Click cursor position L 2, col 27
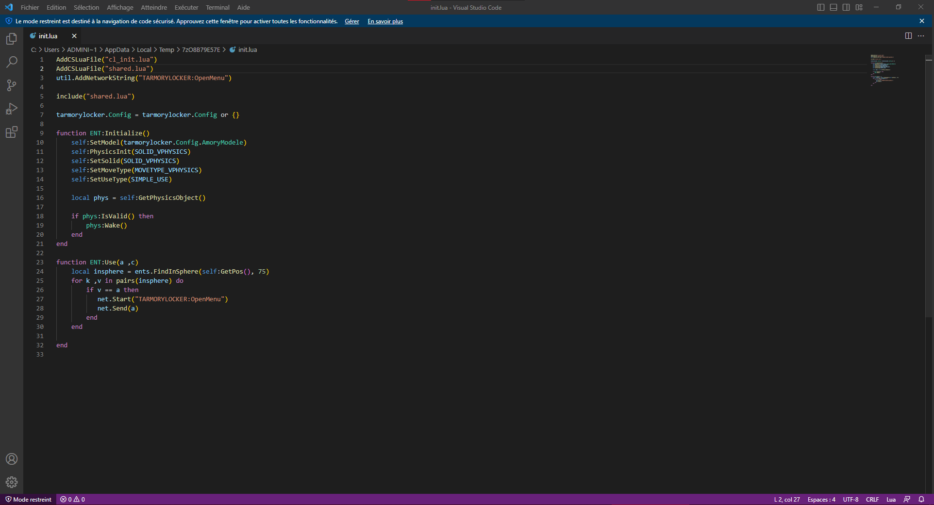 (787, 499)
